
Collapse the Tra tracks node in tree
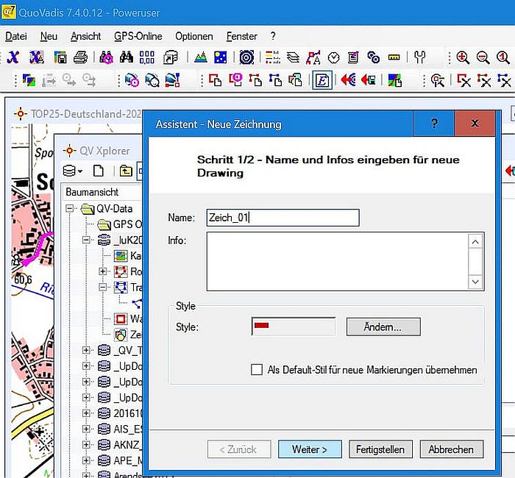(102, 288)
